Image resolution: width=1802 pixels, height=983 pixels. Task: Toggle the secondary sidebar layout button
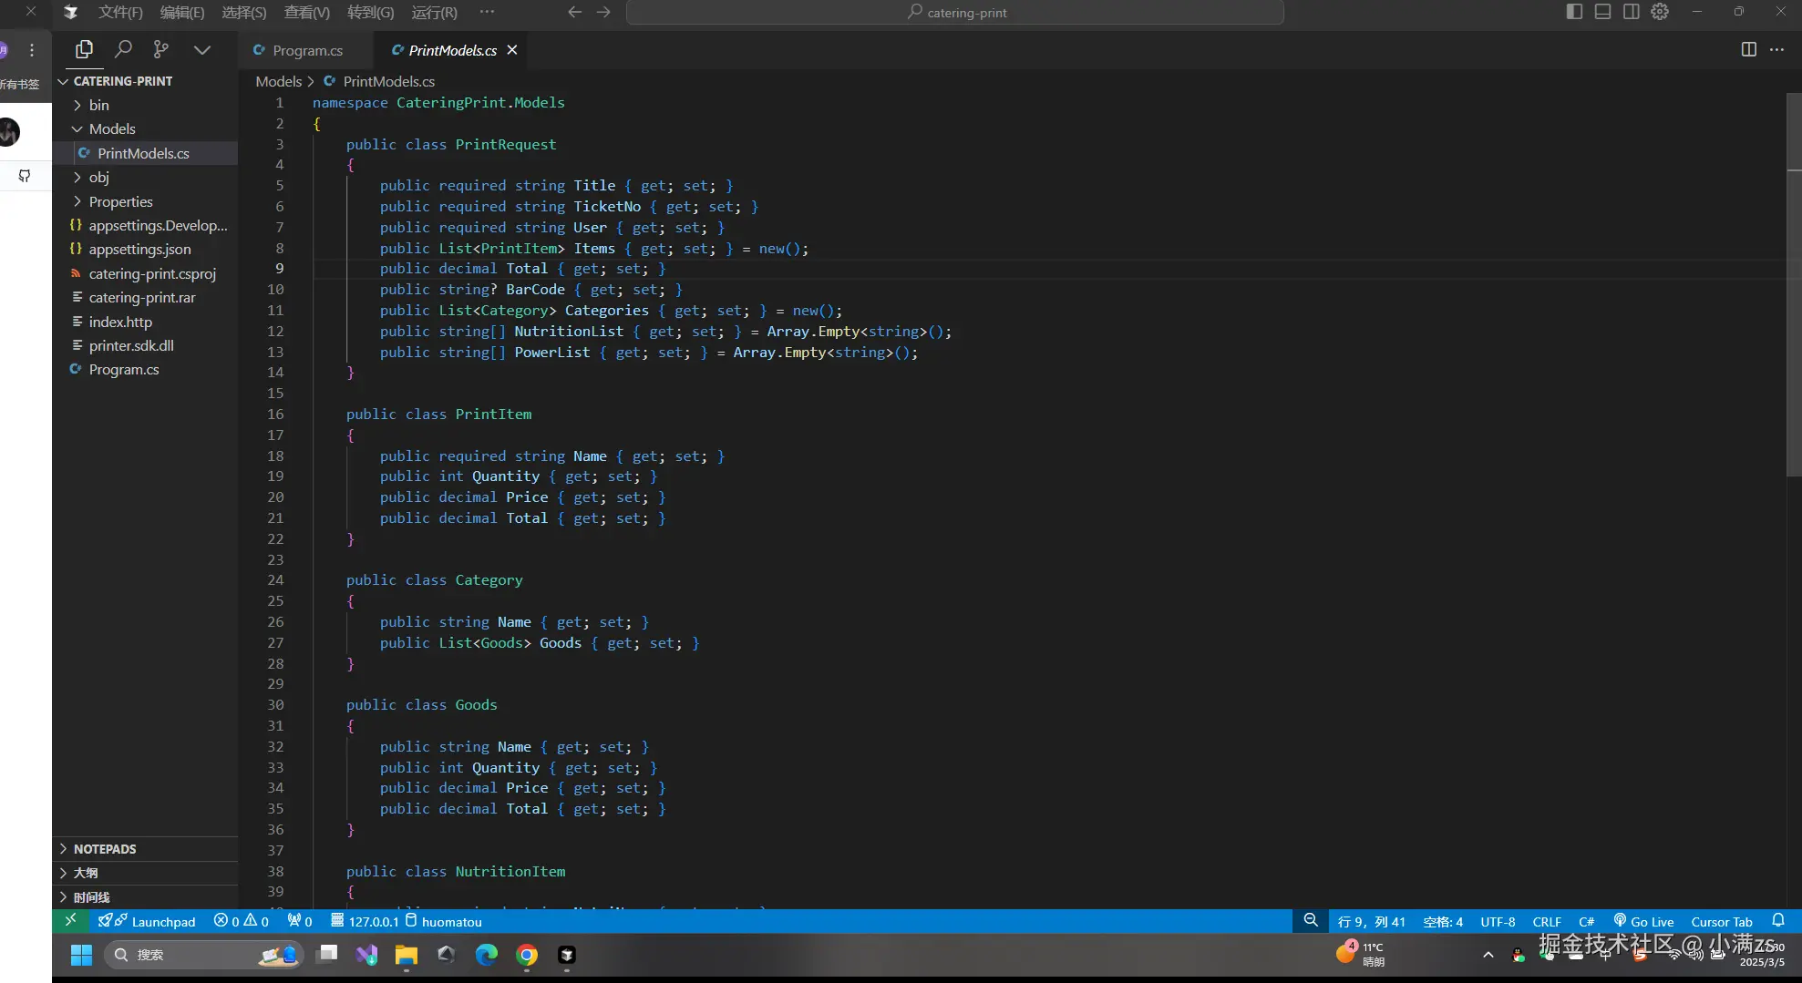[1631, 12]
